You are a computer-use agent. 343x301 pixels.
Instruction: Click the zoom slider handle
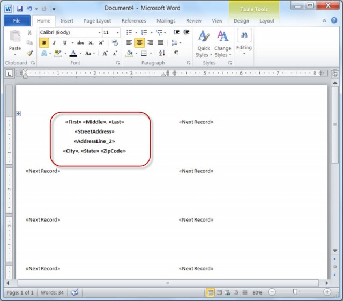295,292
